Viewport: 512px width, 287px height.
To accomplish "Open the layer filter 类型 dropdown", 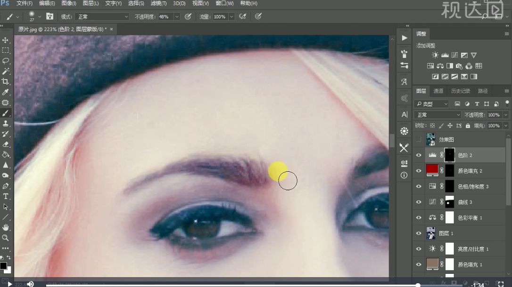I will pyautogui.click(x=432, y=104).
